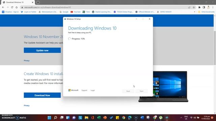Open Windows 10 Setup taskbar icon
Screen dimensions: 216x121
167,118
